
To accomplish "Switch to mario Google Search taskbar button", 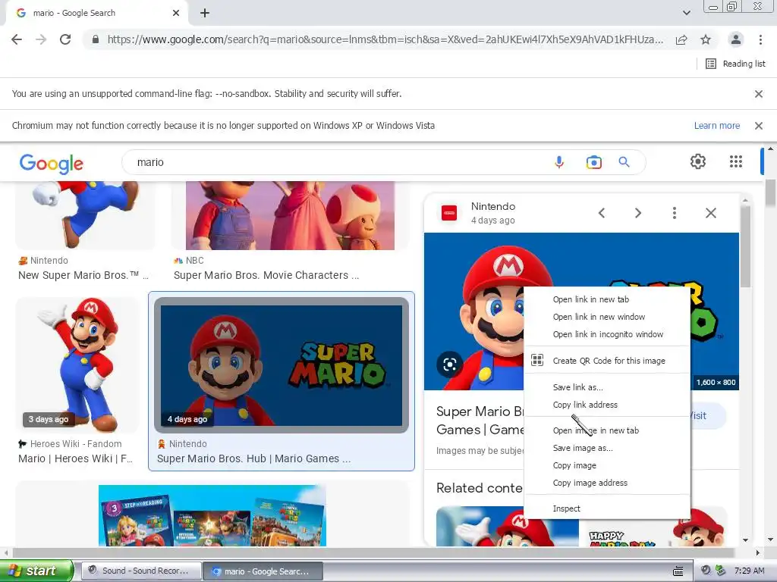I will point(263,571).
